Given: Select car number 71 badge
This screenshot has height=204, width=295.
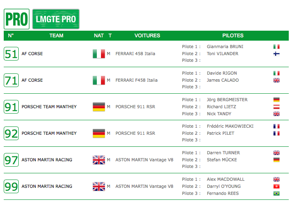Looking at the screenshot, I should (11, 80).
